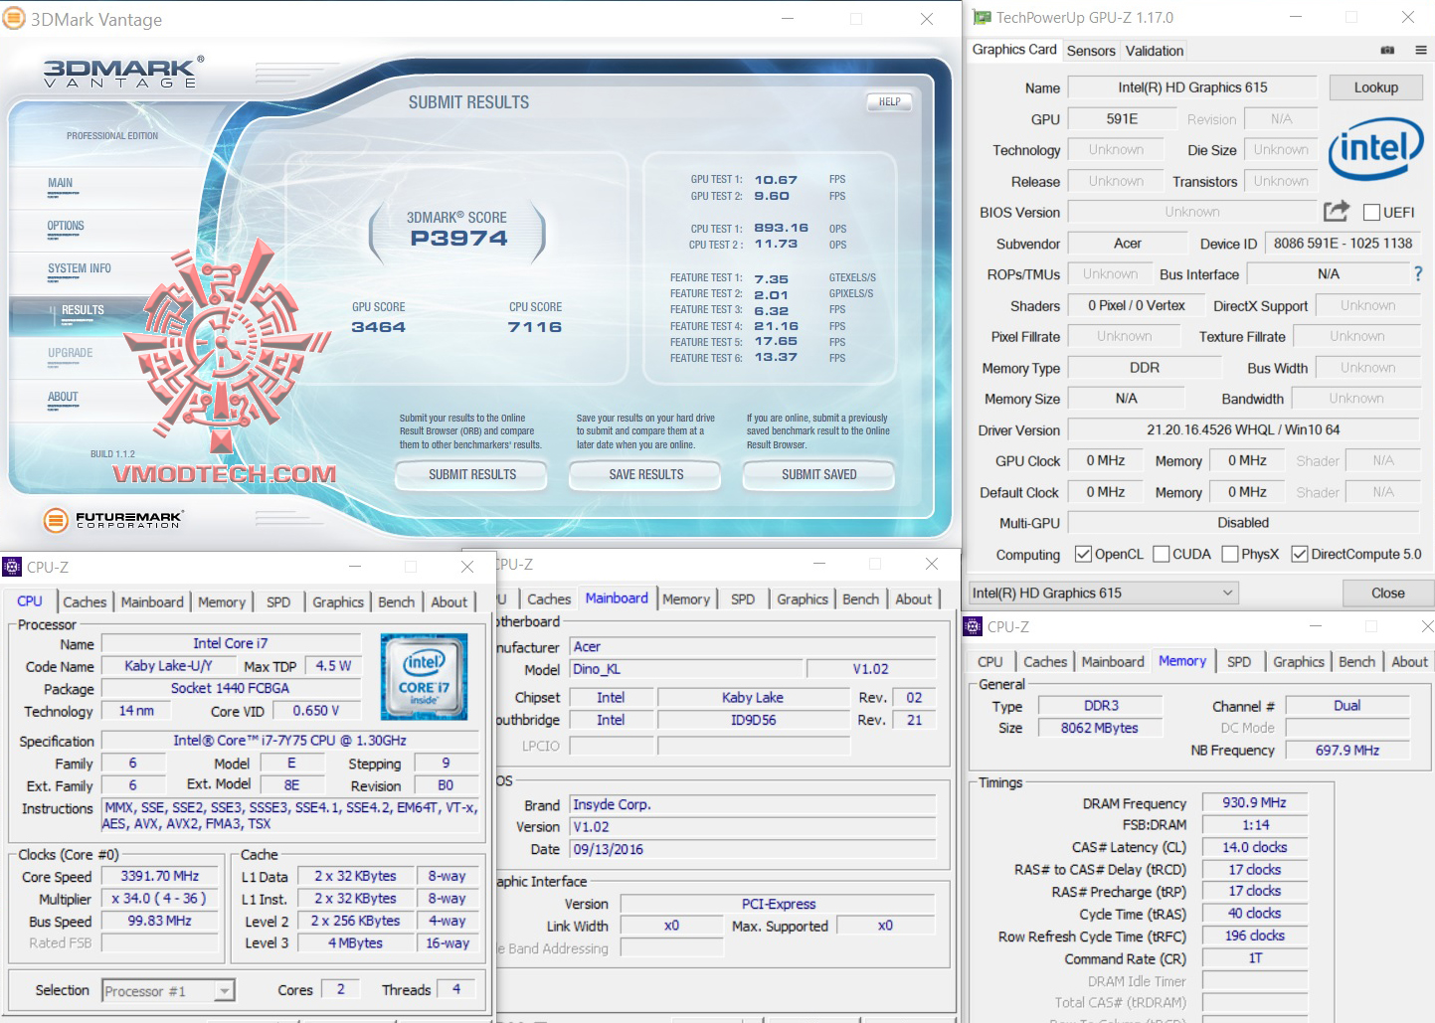This screenshot has height=1023, width=1435.
Task: Click the BIOS Brand value Insyde Corp.
Action: pos(753,804)
